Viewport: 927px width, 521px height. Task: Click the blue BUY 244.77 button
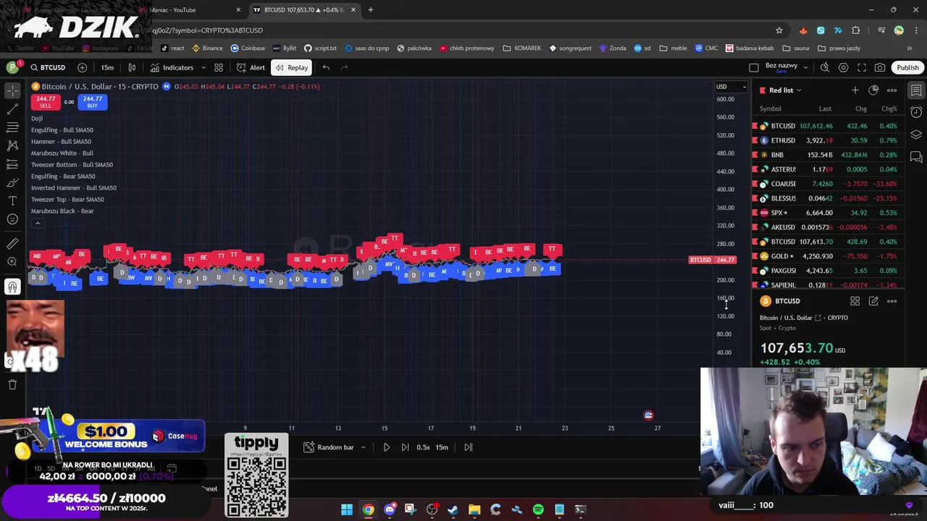tap(92, 102)
